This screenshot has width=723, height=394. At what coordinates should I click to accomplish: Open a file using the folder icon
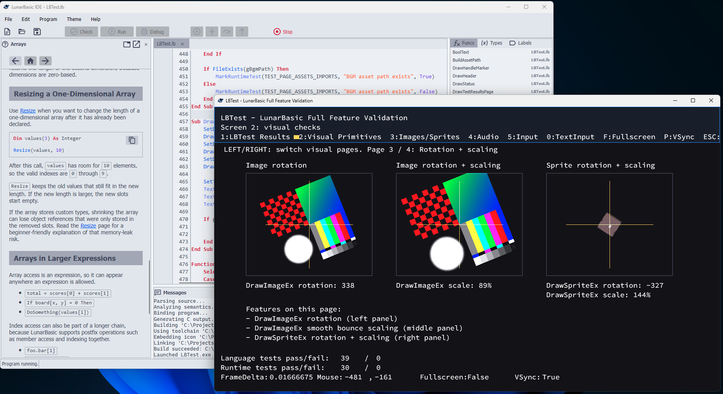tap(22, 31)
